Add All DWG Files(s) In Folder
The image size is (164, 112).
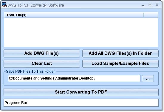(120, 53)
